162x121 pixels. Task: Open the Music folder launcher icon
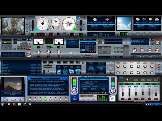pyautogui.click(x=59, y=71)
